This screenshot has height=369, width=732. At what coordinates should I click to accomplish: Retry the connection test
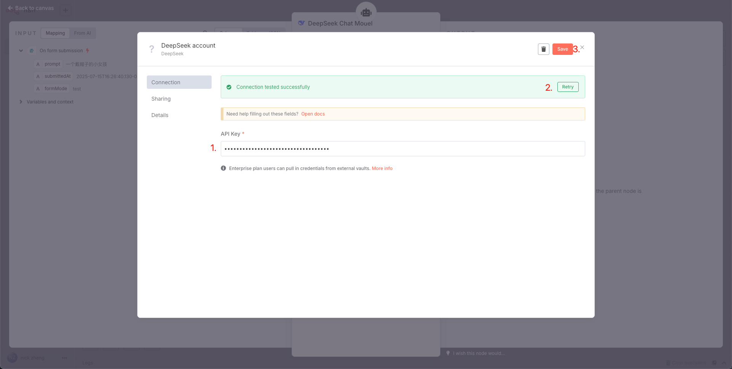568,87
